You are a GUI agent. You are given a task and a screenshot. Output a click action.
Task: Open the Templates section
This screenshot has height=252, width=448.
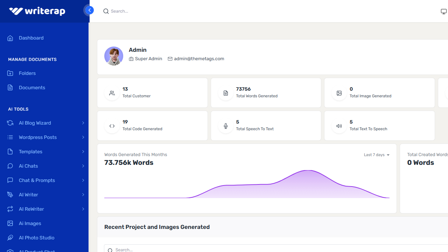pyautogui.click(x=30, y=152)
